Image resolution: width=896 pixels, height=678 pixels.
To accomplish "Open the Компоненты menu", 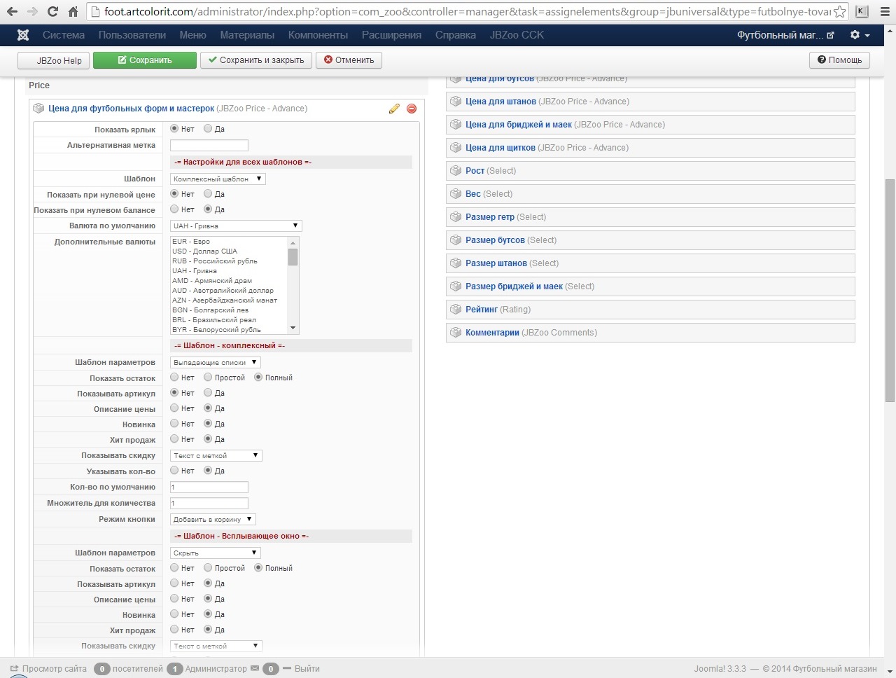I will (318, 35).
